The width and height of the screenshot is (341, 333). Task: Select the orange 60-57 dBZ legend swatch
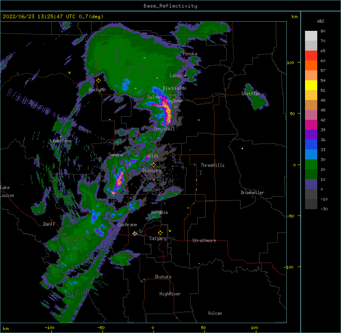point(311,65)
